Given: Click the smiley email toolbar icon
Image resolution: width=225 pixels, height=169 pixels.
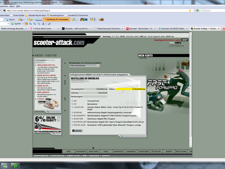Looking at the screenshot, I should [x=75, y=19].
